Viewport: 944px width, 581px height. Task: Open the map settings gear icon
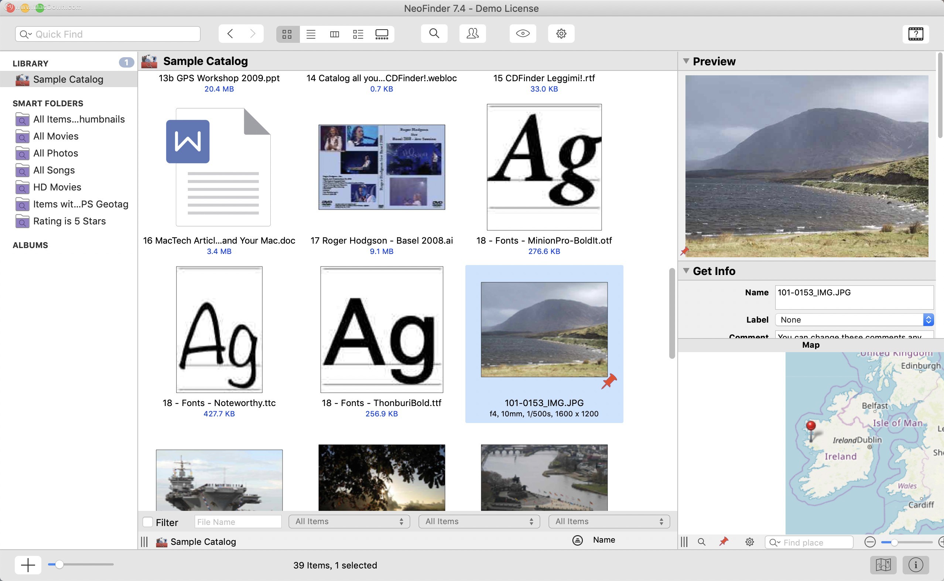[x=749, y=542]
